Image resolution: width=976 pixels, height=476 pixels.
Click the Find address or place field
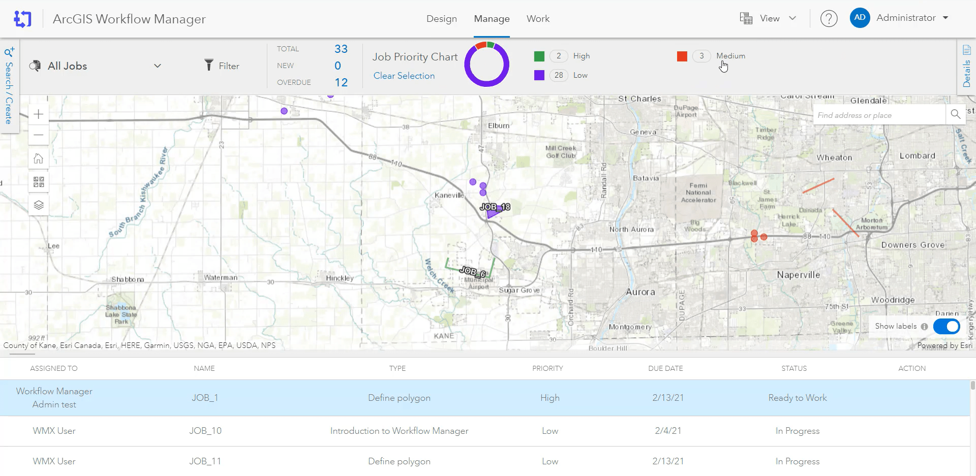pyautogui.click(x=879, y=115)
